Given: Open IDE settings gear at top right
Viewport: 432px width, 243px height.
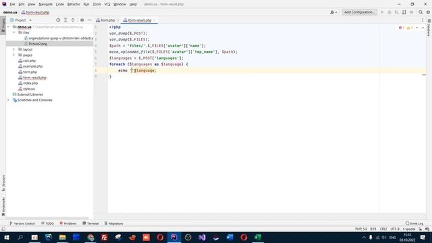Looking at the screenshot, I should [428, 12].
